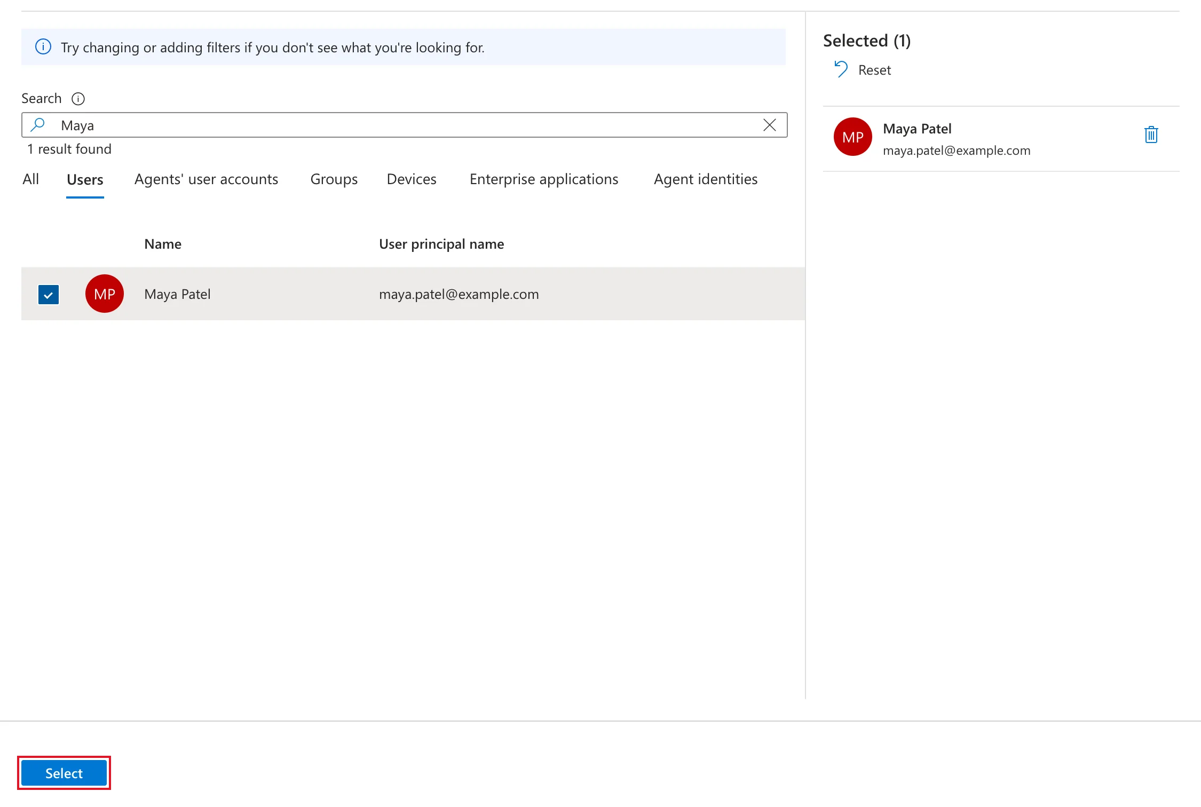Click Maya Patel avatar in results row
The image size is (1201, 807).
pos(105,294)
